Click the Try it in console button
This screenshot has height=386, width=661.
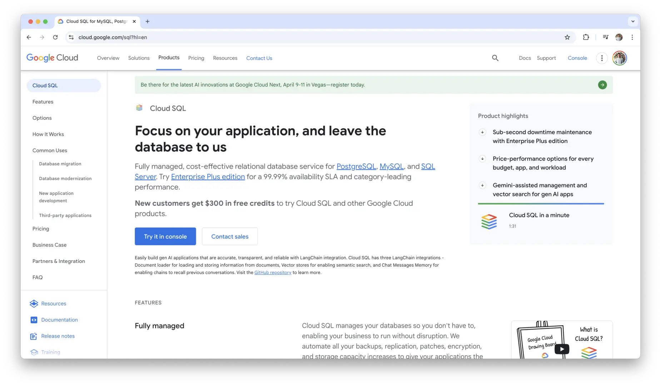click(165, 237)
